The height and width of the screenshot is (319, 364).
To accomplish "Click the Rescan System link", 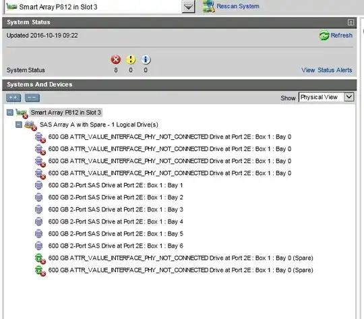I will pos(238,6).
